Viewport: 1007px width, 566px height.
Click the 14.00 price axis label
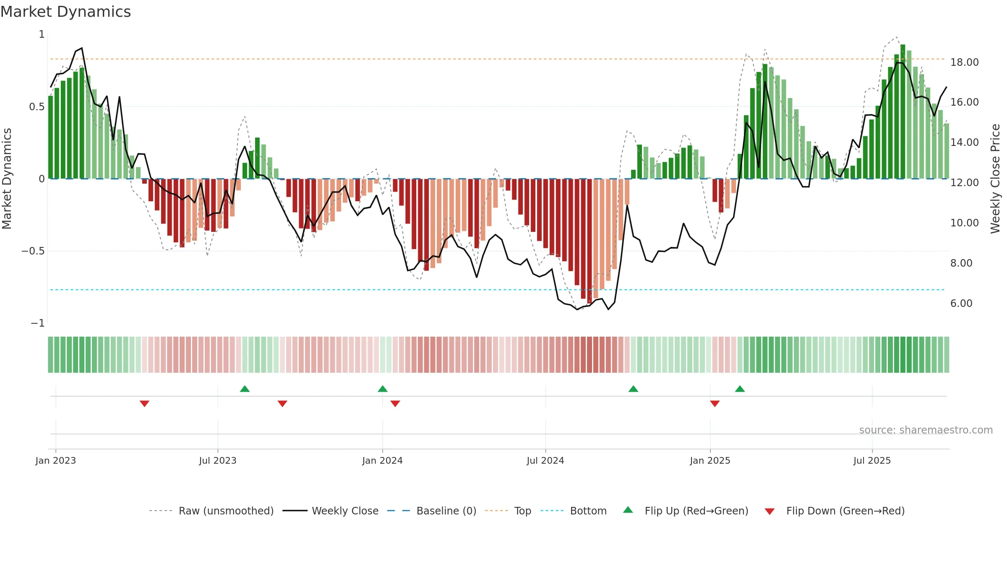(965, 142)
